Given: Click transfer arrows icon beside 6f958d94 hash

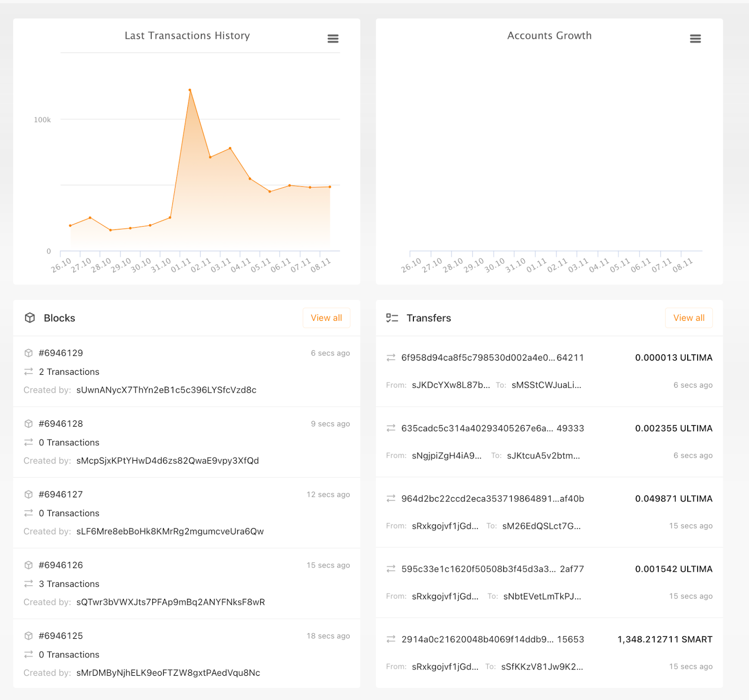Looking at the screenshot, I should 391,358.
